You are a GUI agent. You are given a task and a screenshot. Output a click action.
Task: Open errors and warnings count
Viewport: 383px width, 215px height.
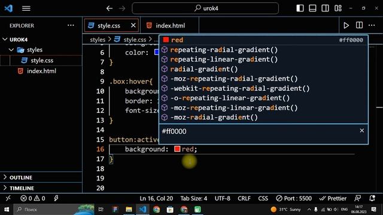[33, 198]
